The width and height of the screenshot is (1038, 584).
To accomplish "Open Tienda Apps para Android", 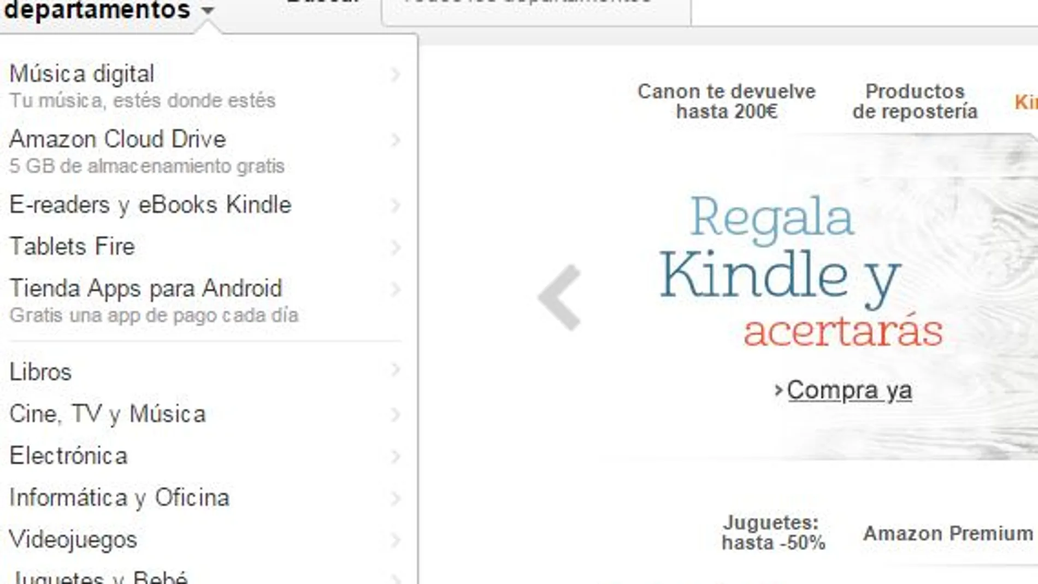I will [x=146, y=288].
